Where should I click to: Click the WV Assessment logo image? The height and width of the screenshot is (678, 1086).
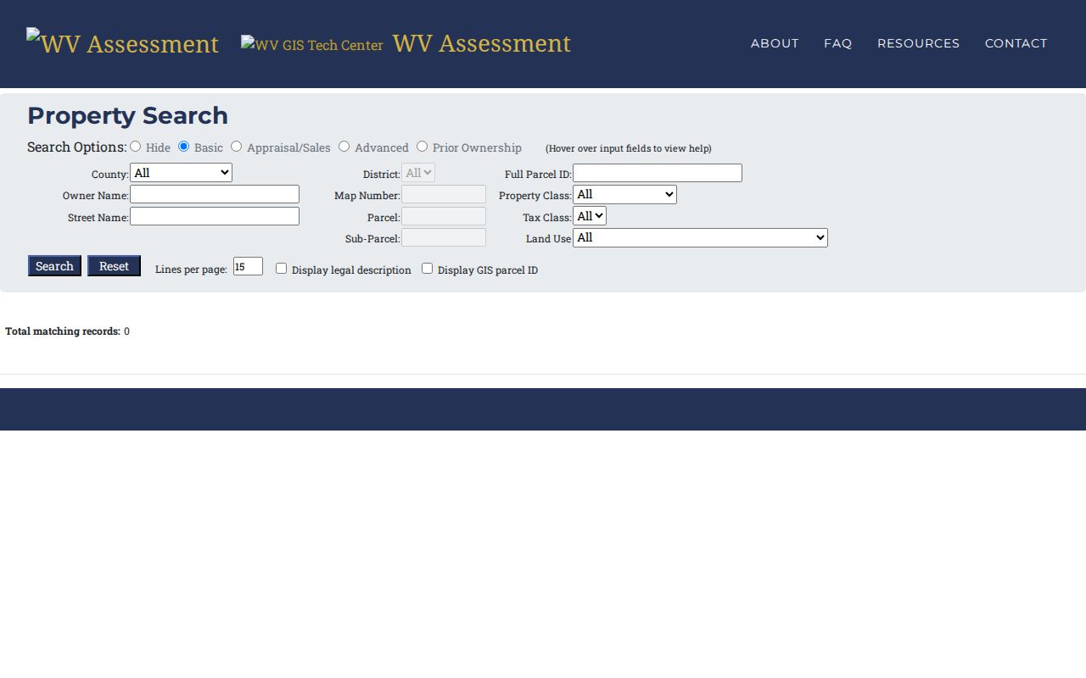122,44
